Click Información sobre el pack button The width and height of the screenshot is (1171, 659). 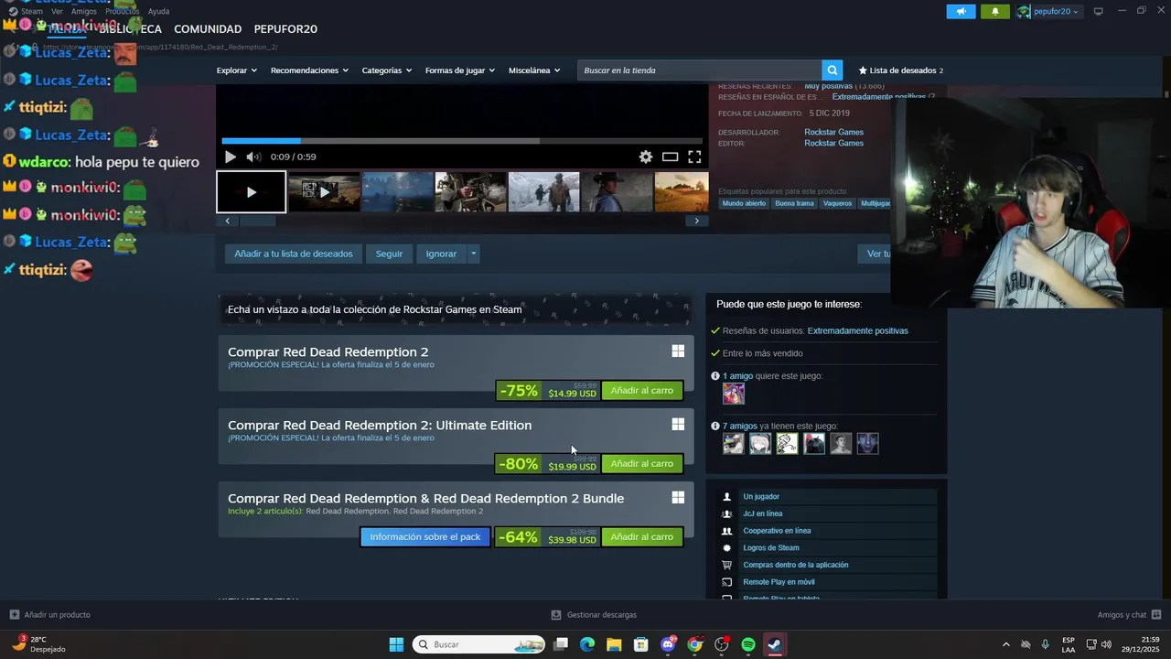[x=425, y=537]
